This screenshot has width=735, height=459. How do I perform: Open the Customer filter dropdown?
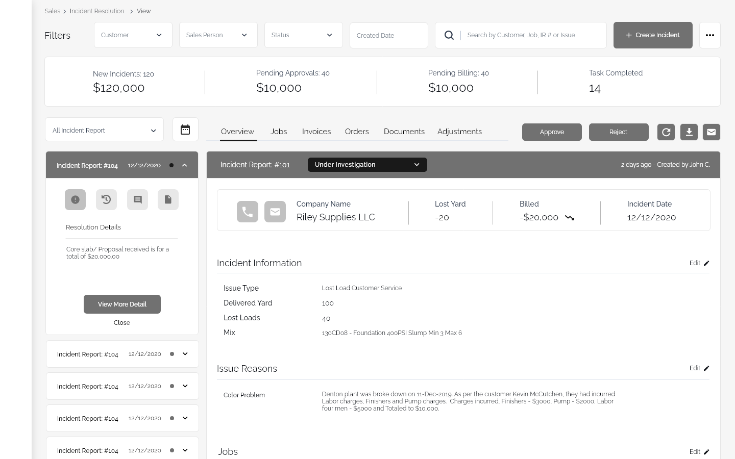133,35
